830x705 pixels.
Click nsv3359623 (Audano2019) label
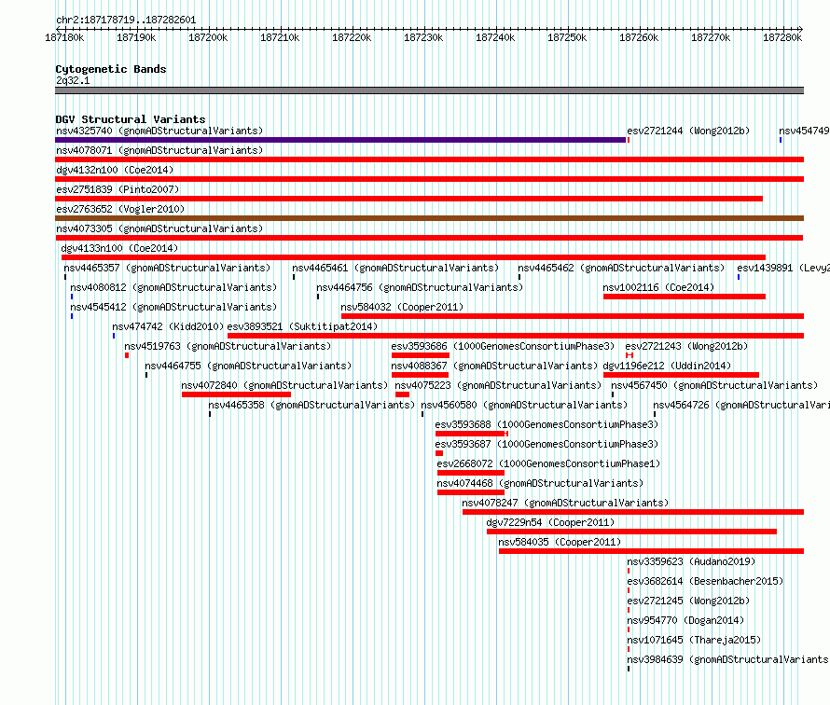coord(691,561)
